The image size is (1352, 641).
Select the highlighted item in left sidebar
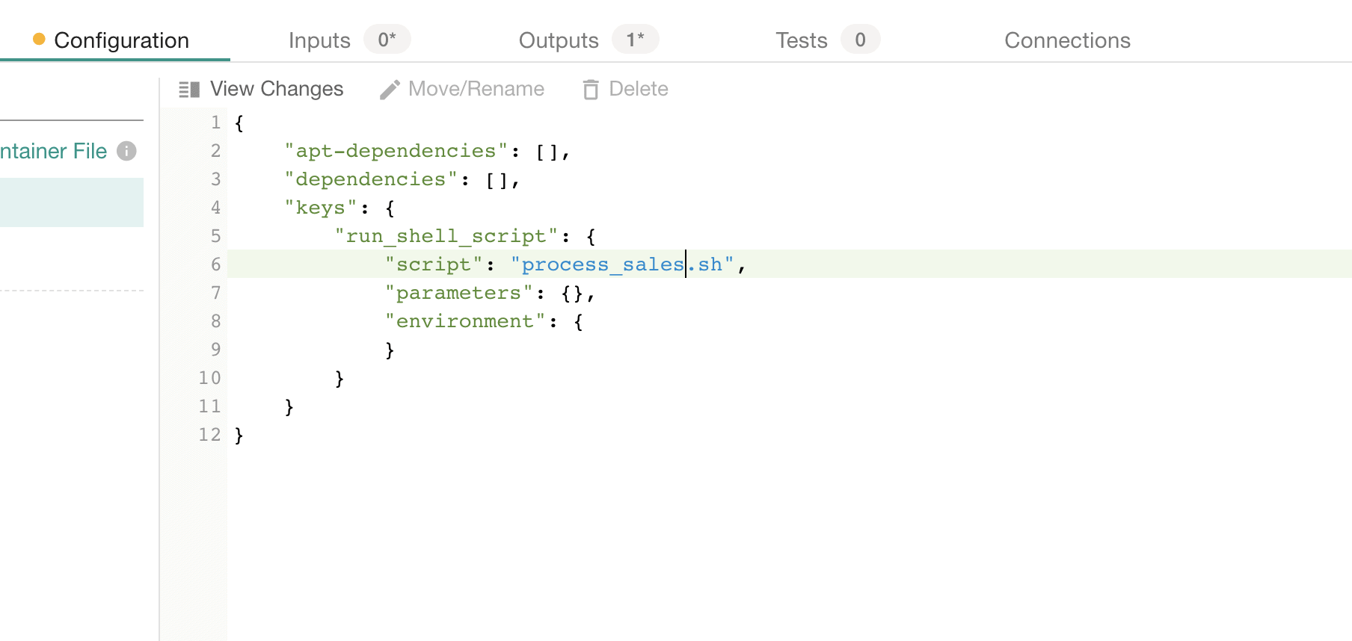71,202
